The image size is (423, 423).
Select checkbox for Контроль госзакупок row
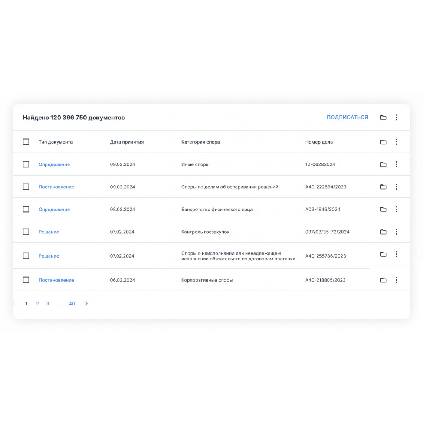coord(26,232)
